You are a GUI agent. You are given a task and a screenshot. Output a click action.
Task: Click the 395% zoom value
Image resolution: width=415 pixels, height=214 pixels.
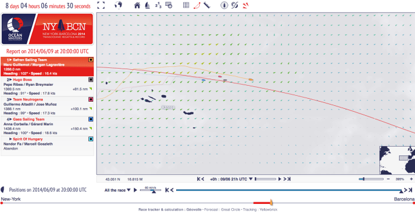[x=400, y=179]
